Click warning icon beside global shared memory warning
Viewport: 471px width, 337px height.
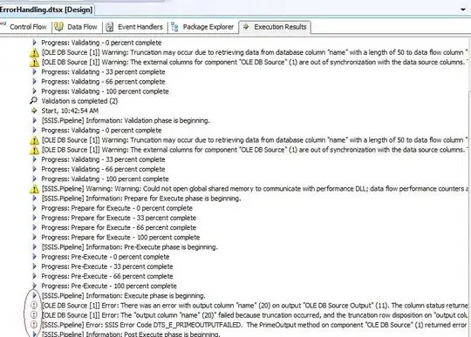tap(35, 189)
